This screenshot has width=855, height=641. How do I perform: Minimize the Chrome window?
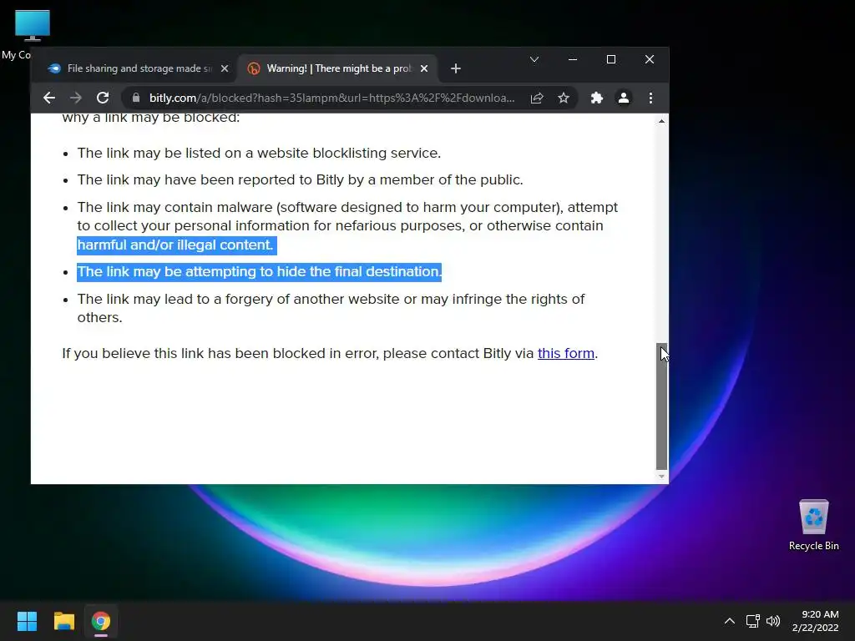pos(573,59)
